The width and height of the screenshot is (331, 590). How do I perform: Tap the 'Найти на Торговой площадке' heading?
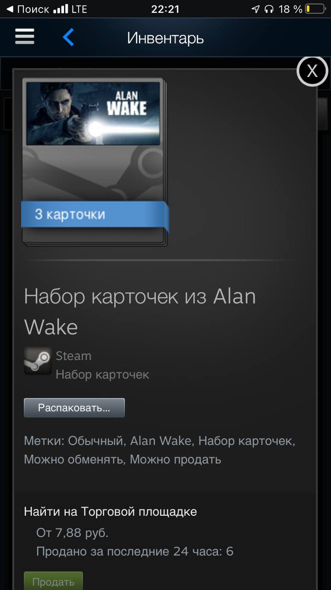click(110, 511)
